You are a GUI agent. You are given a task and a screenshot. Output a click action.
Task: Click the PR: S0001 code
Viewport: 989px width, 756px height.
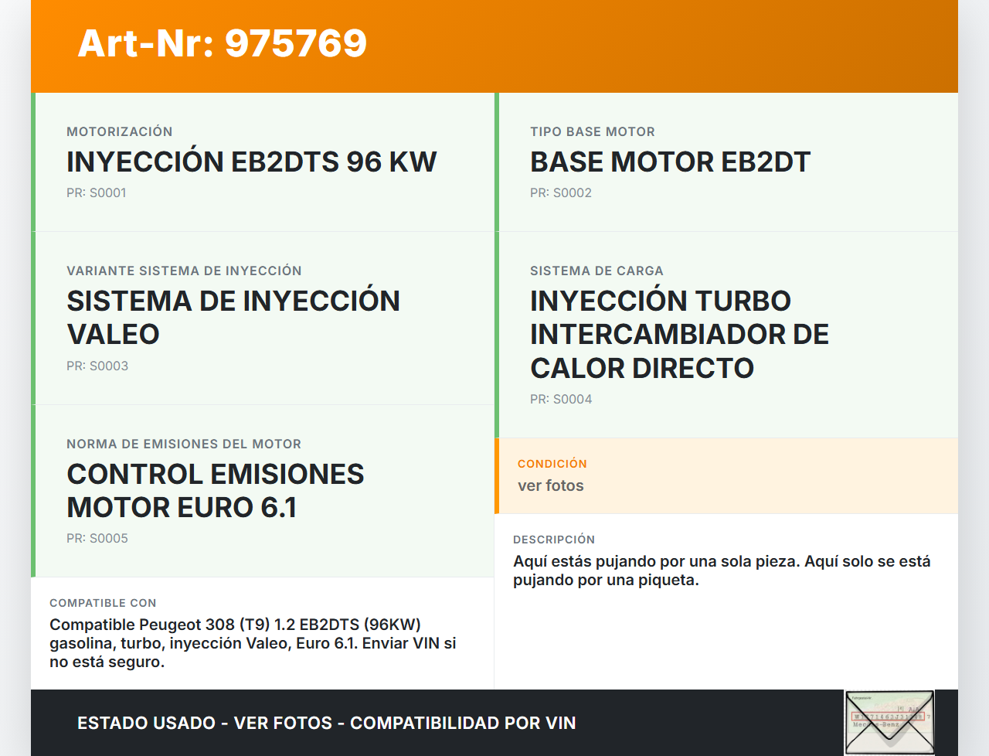pos(97,192)
